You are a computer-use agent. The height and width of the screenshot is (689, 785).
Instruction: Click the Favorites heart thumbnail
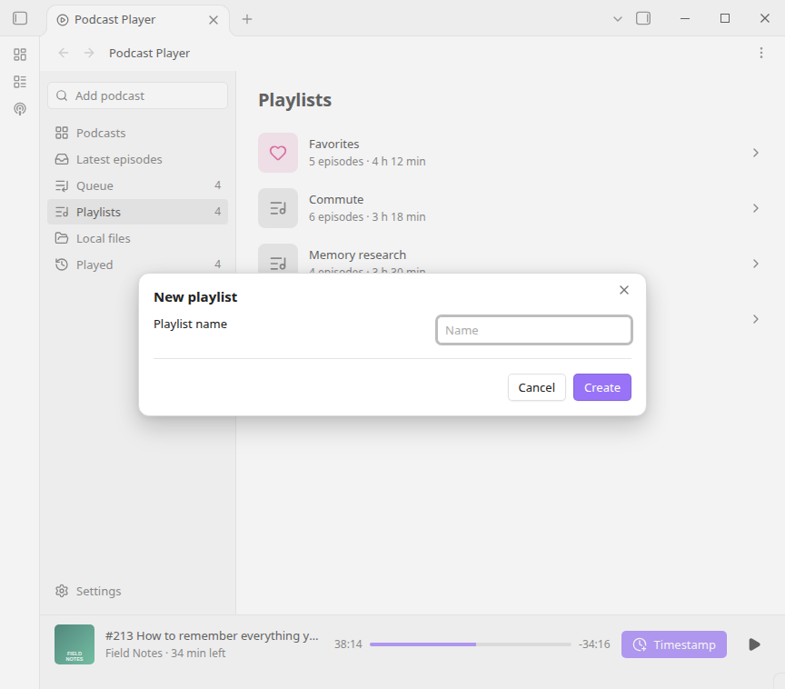(278, 153)
